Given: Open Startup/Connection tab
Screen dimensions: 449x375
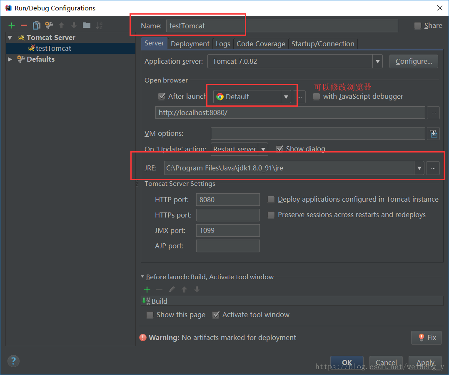Looking at the screenshot, I should tap(323, 44).
